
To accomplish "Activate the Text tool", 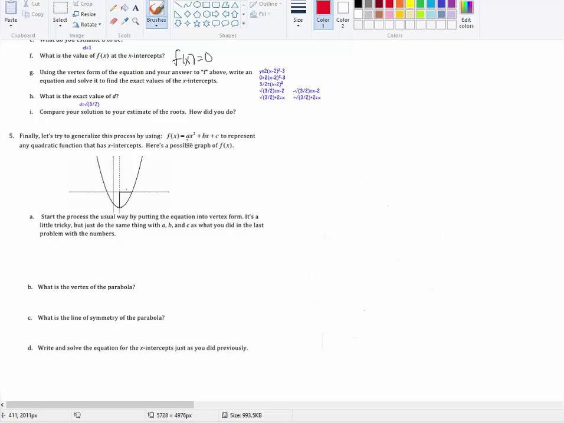I will [x=136, y=8].
